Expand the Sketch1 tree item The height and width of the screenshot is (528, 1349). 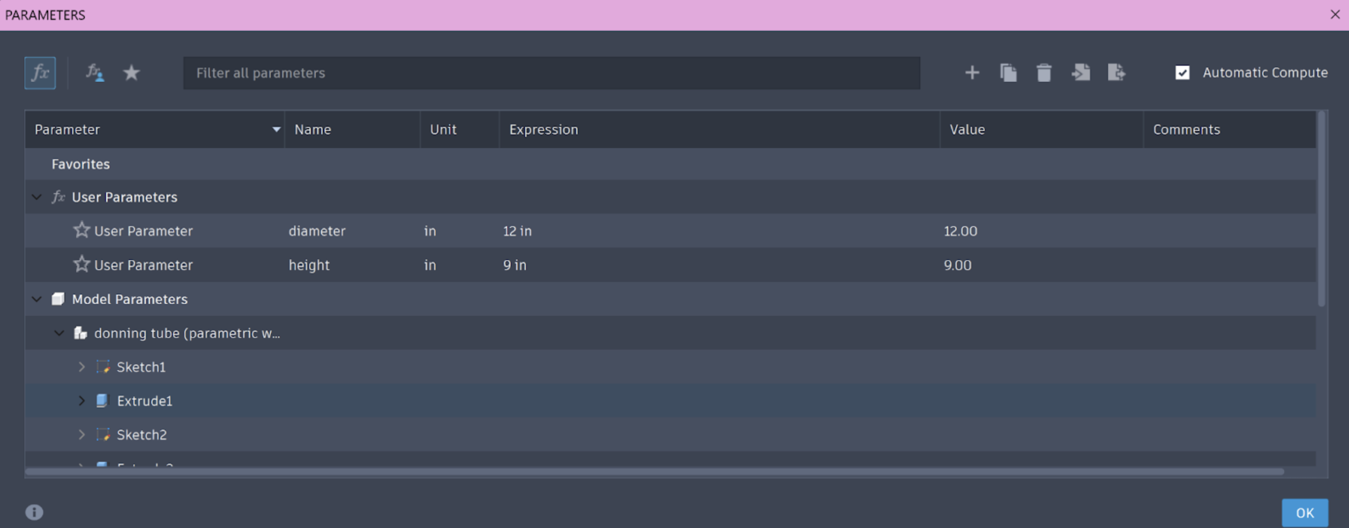pyautogui.click(x=83, y=367)
